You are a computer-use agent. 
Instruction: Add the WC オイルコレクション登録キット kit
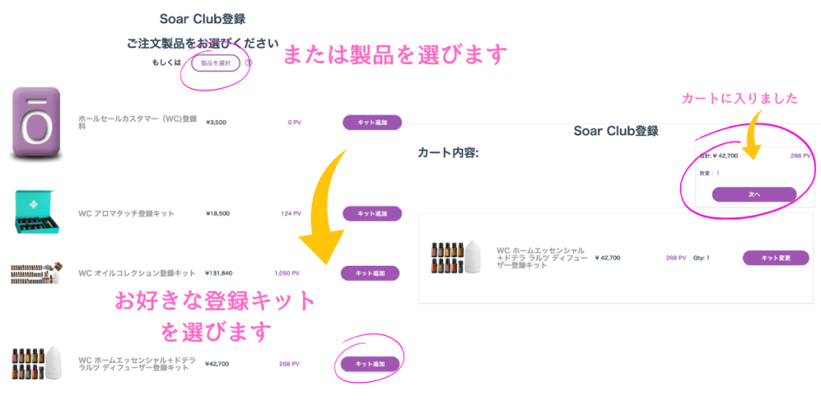point(370,273)
